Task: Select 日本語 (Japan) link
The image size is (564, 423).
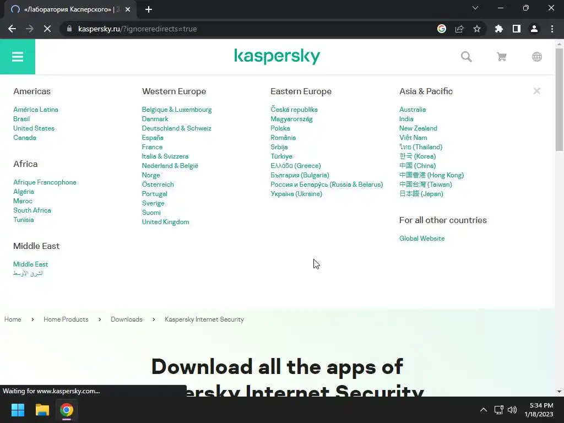Action: [421, 193]
